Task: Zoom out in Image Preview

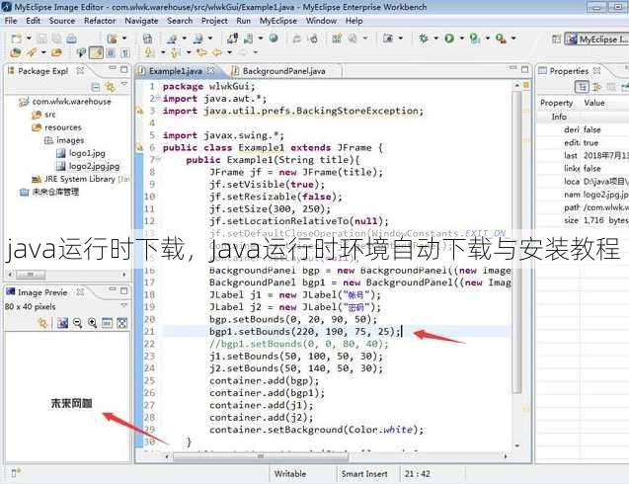Action: [77, 323]
